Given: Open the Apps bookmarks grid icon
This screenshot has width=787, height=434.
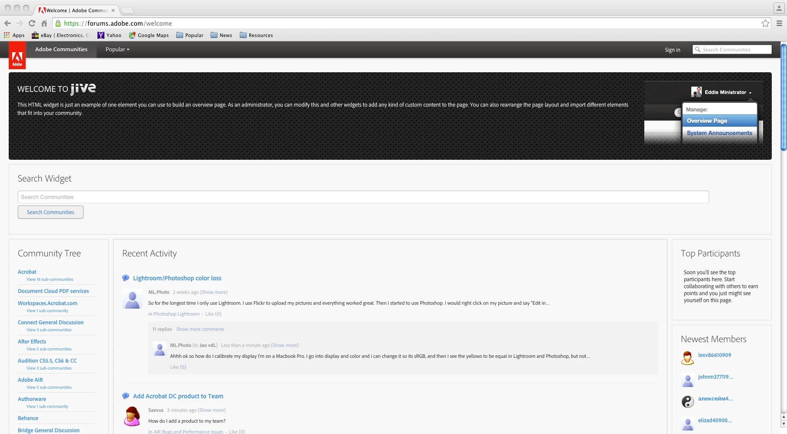Looking at the screenshot, I should click(7, 35).
